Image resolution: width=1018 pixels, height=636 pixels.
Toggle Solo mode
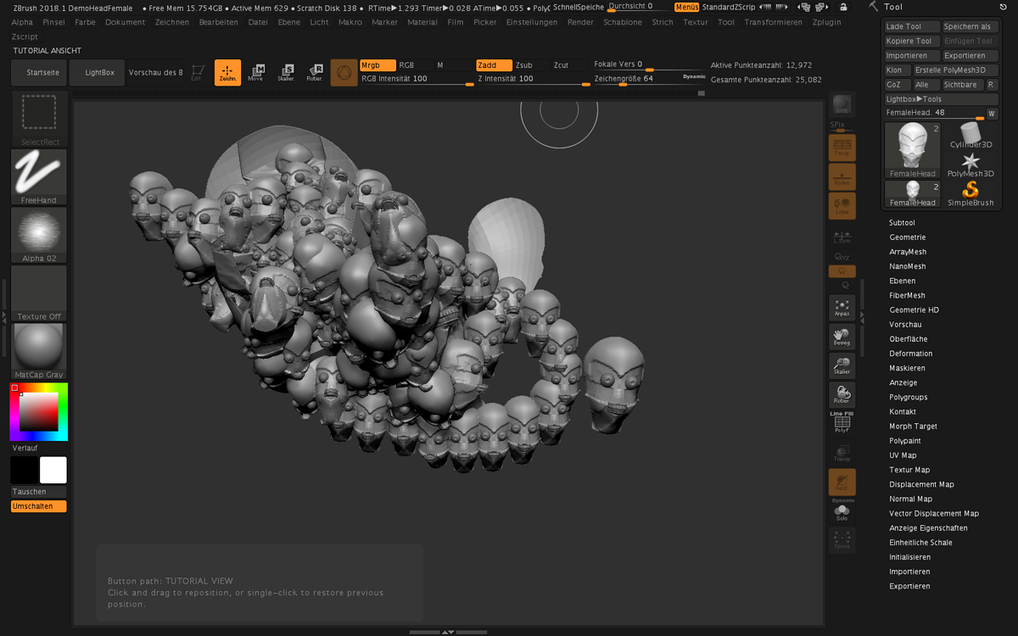[x=842, y=510]
